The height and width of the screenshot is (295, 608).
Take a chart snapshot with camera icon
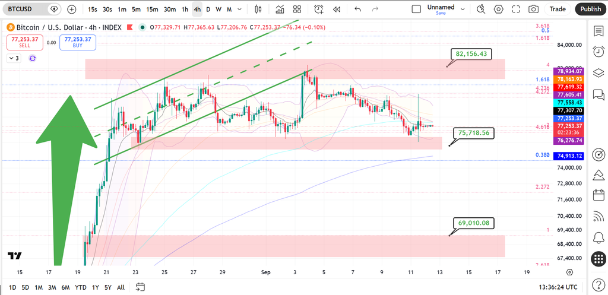pos(534,9)
